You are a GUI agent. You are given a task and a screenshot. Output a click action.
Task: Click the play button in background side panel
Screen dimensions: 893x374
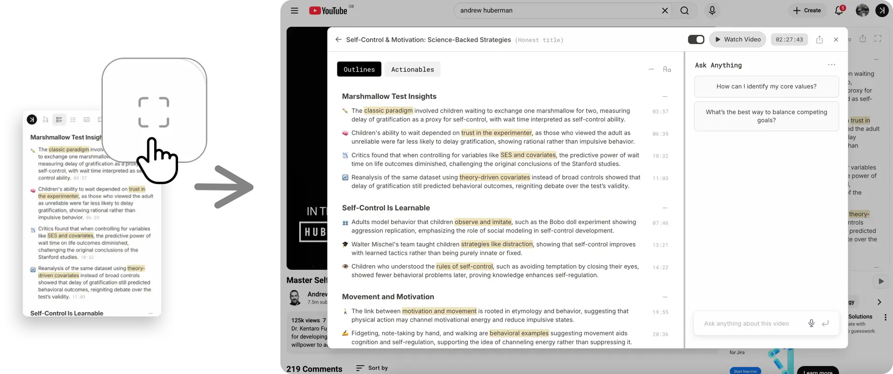point(881,281)
